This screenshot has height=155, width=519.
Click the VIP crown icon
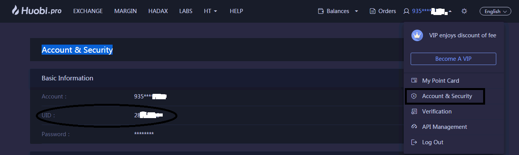point(417,35)
